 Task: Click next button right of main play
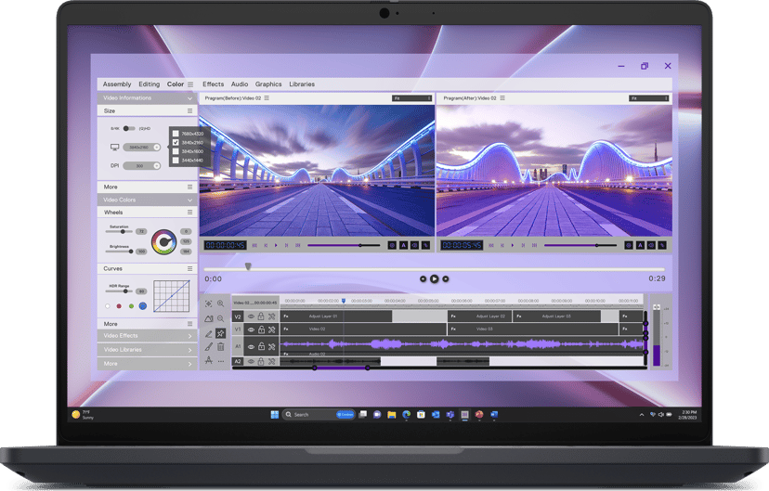point(445,278)
